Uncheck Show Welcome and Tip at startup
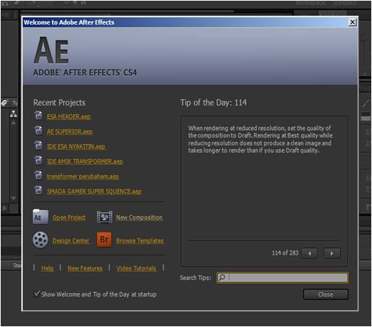The width and height of the screenshot is (372, 327). pyautogui.click(x=37, y=294)
